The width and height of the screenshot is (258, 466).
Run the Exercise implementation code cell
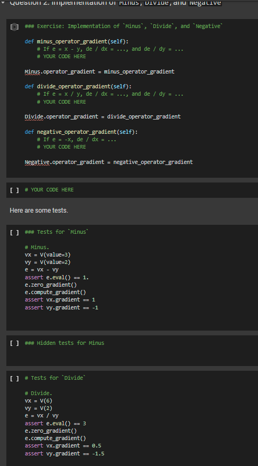point(14,27)
